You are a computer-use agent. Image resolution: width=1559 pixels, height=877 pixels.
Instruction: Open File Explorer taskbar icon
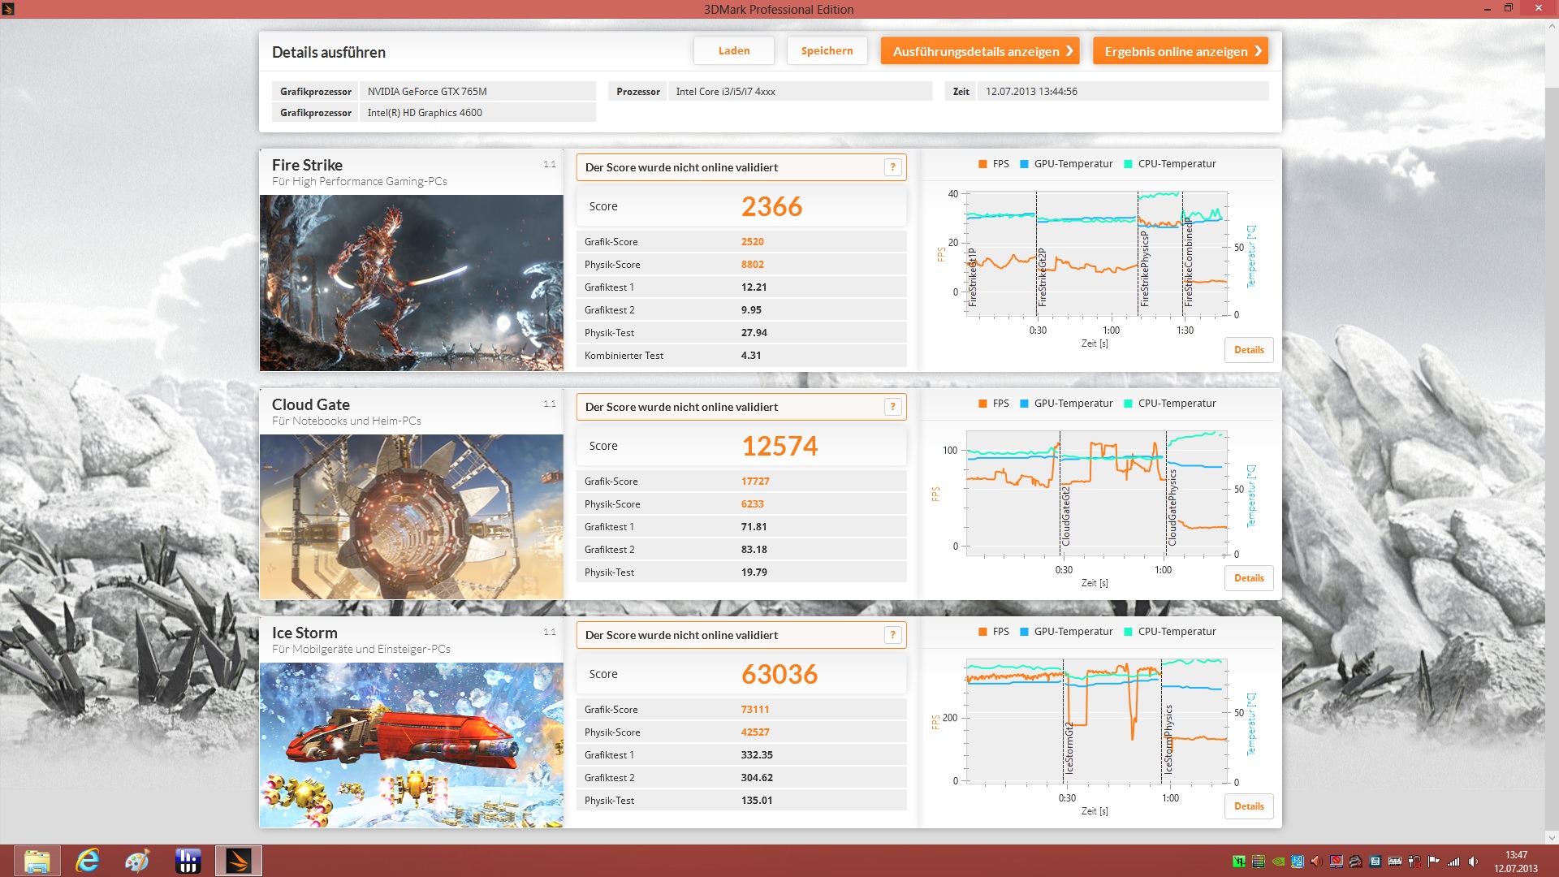coord(37,861)
